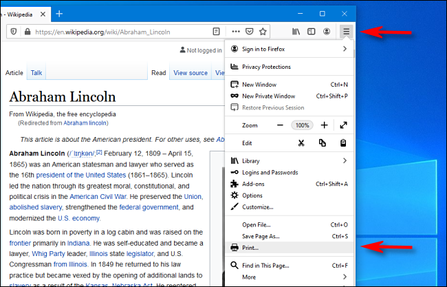Click the Copy icon in Edit row
Screen dimensions: 447x287
pos(323,143)
